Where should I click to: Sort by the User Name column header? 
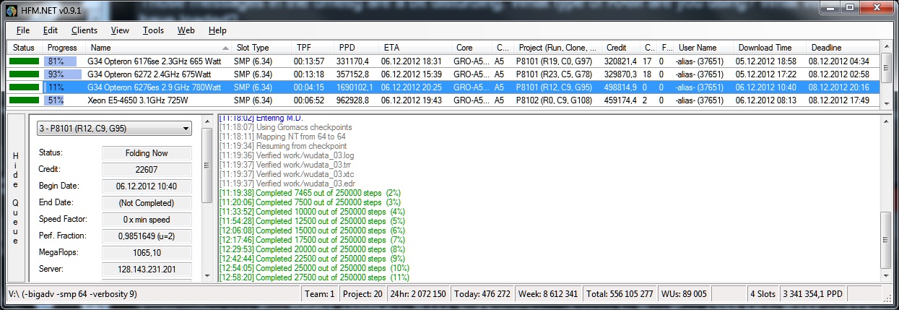click(703, 48)
